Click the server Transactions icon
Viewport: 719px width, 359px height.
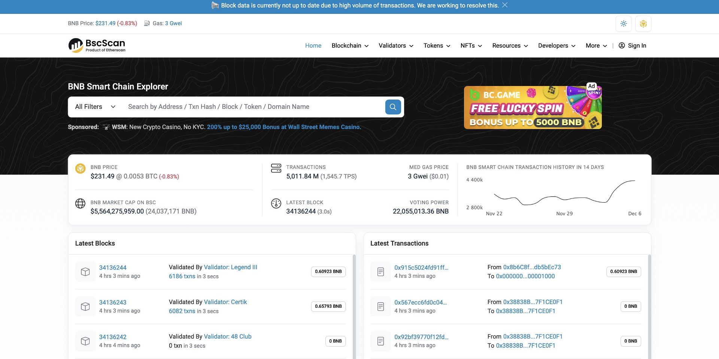coord(276,168)
